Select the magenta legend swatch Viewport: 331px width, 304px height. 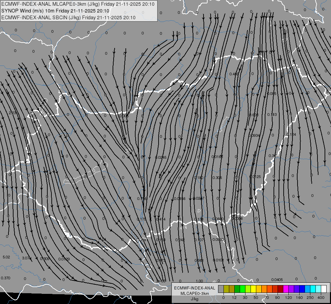[x=286, y=289]
